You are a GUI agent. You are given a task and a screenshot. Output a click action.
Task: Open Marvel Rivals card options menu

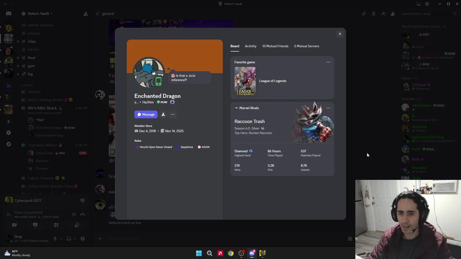pos(328,108)
